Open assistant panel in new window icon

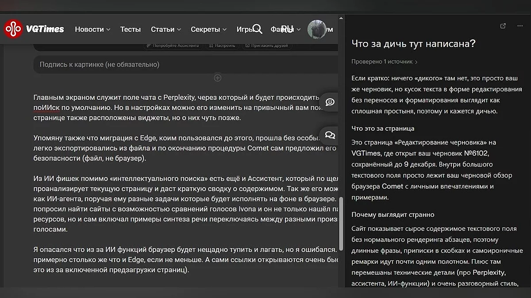tap(503, 26)
